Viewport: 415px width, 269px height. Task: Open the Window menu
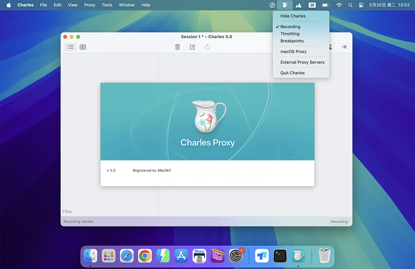pos(127,5)
